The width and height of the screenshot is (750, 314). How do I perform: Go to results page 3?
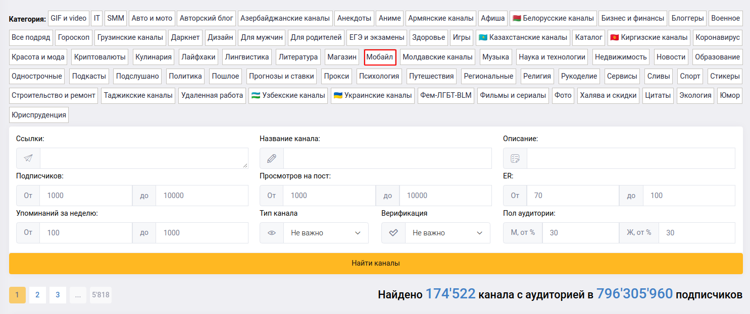pyautogui.click(x=58, y=295)
